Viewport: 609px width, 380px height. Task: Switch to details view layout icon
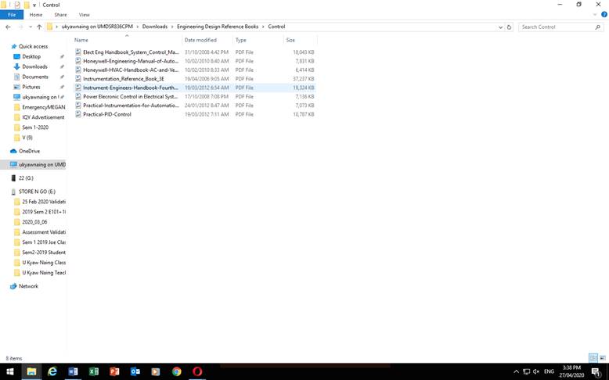point(593,357)
